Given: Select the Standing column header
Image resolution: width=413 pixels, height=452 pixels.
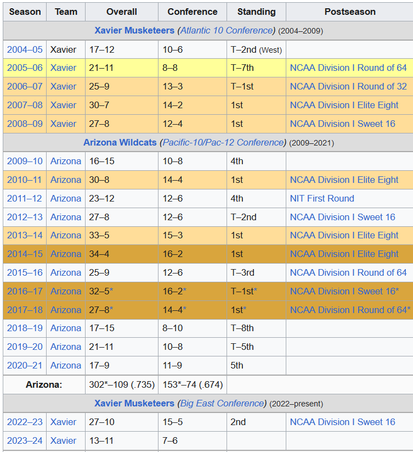Looking at the screenshot, I should tap(257, 12).
